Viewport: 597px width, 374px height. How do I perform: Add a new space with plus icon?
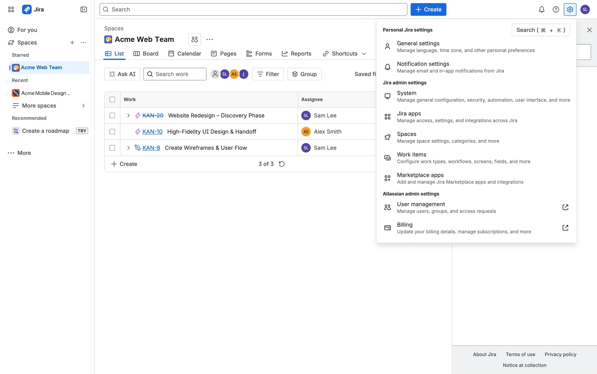point(72,43)
